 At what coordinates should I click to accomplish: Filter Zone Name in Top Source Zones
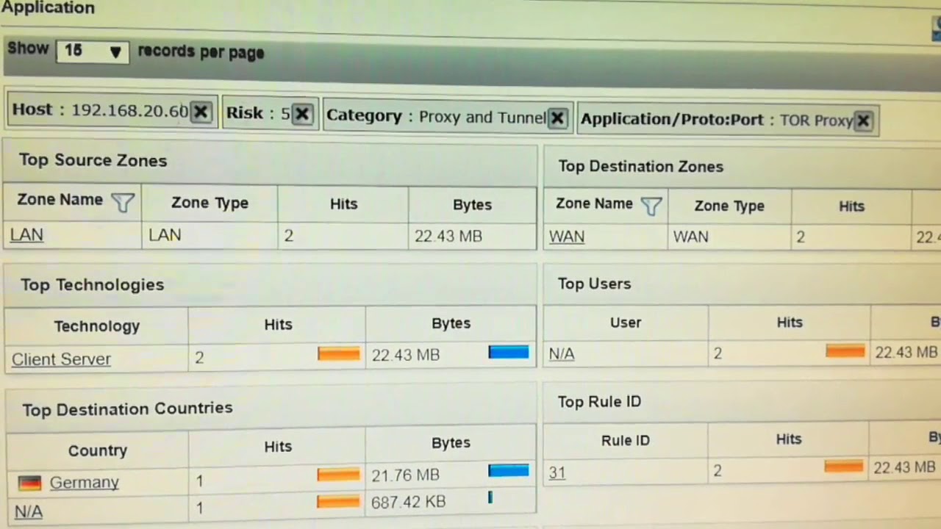[x=122, y=202]
